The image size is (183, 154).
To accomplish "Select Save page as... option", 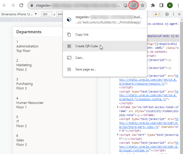I will point(105,69).
